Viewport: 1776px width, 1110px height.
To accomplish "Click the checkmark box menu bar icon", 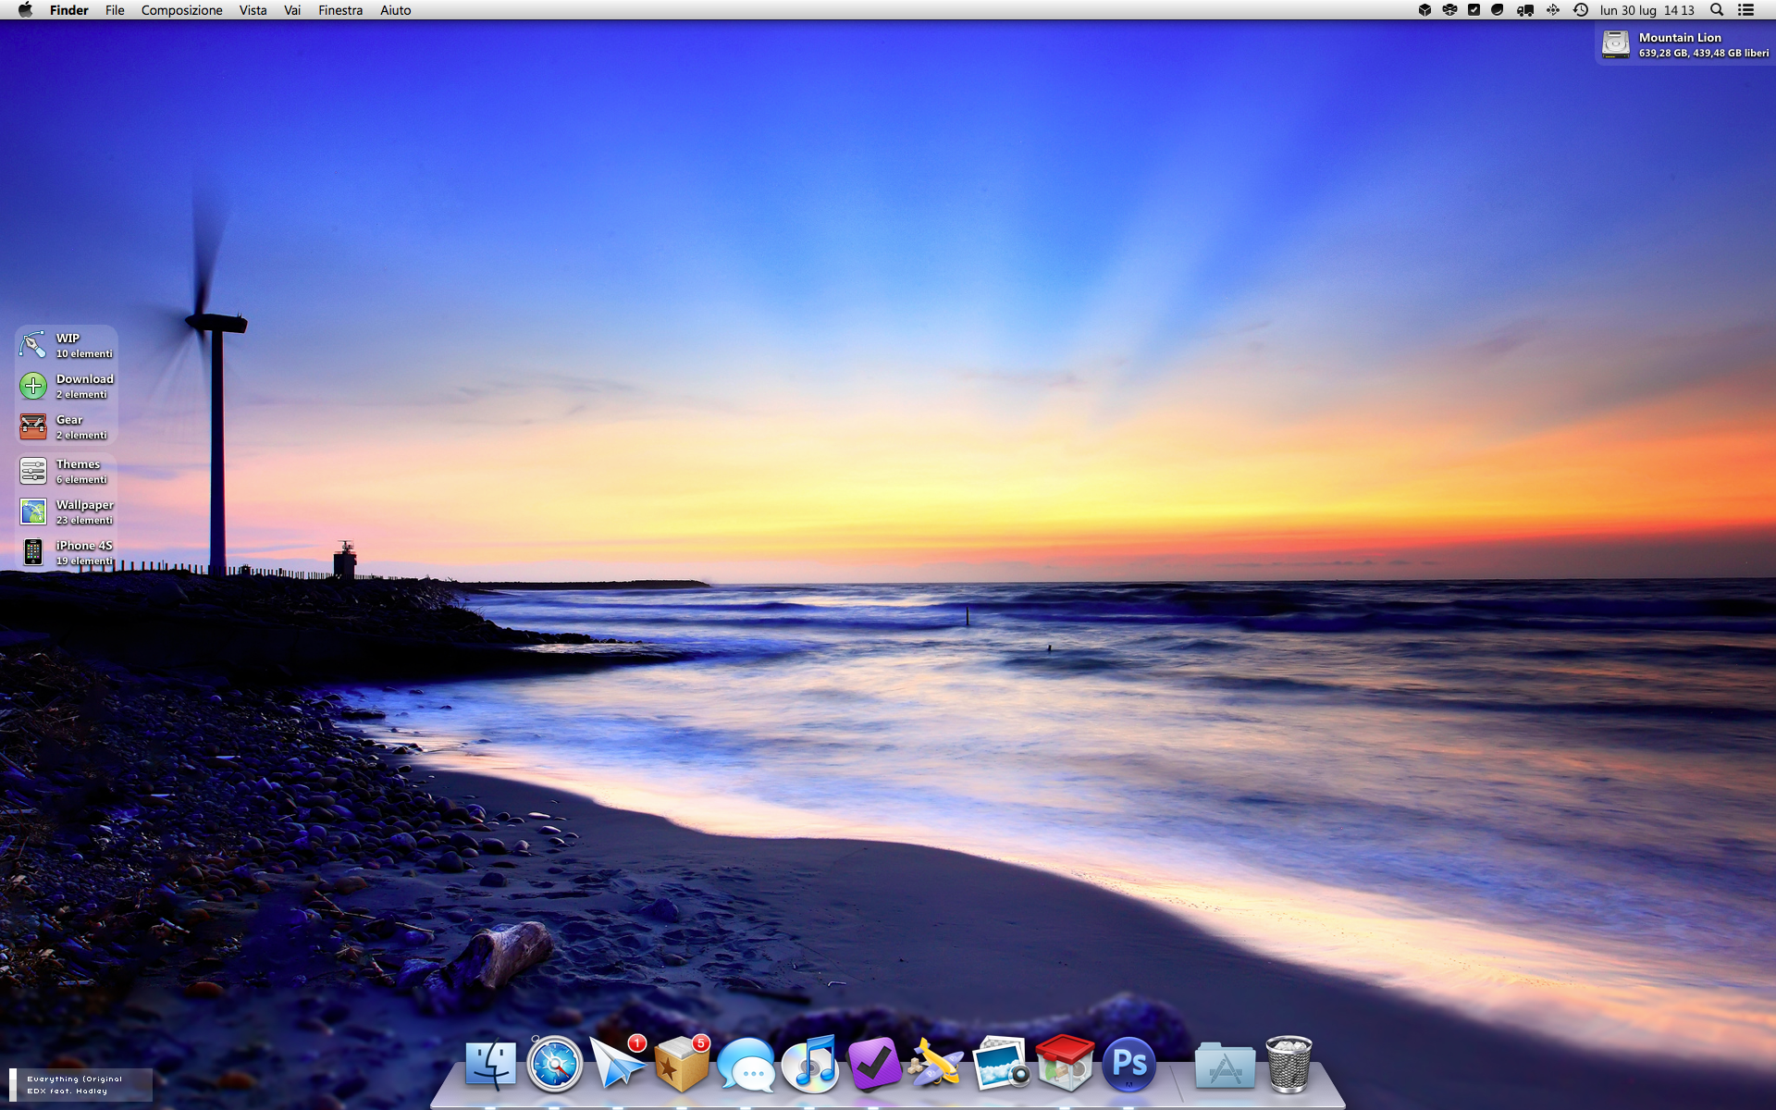I will click(x=1474, y=10).
